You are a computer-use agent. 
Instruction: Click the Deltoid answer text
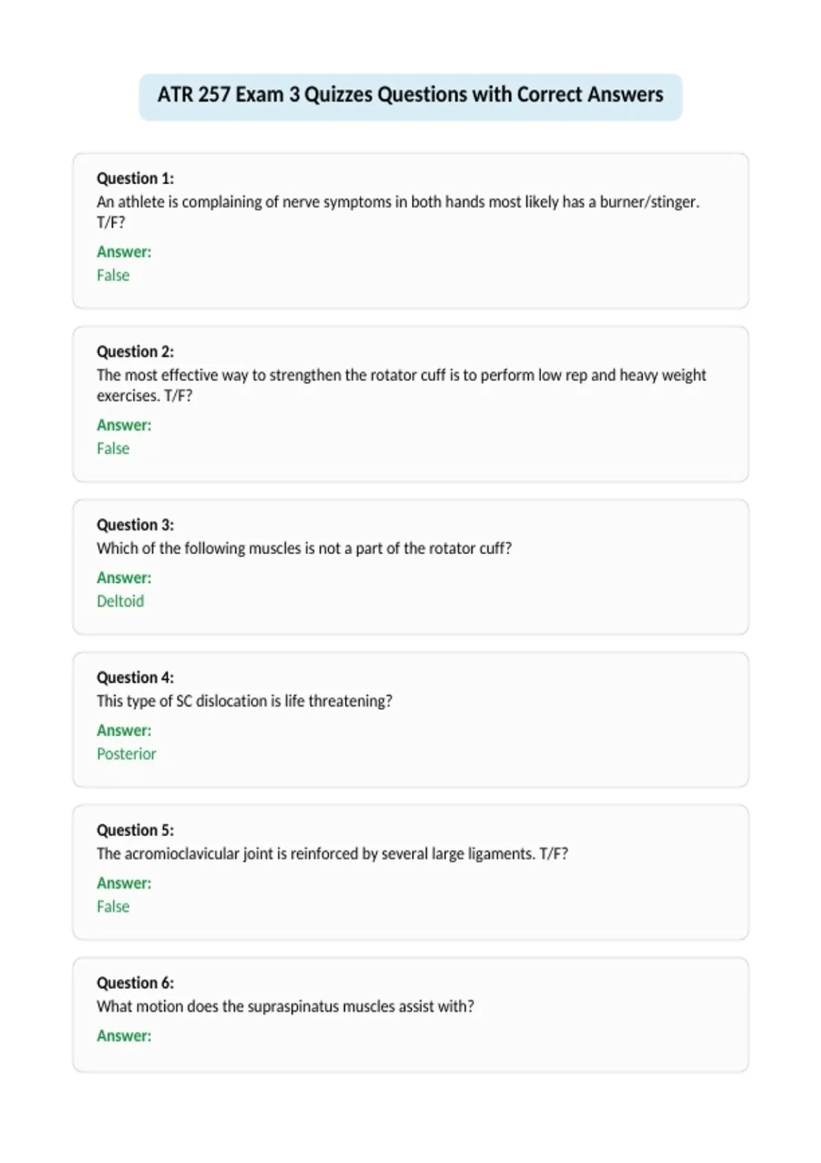[x=120, y=601]
